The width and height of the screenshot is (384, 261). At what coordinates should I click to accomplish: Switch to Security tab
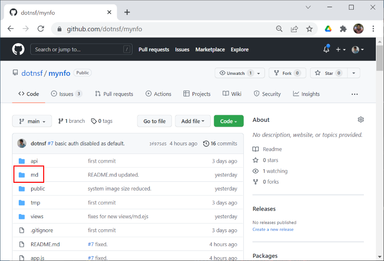[267, 94]
